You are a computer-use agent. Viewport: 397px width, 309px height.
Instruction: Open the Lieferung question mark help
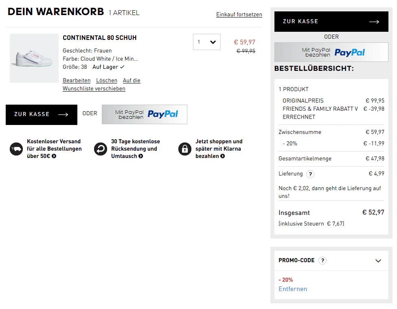pyautogui.click(x=310, y=174)
